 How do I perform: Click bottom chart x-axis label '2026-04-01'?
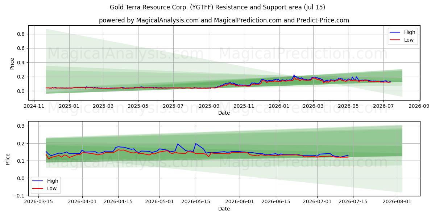point(82,202)
